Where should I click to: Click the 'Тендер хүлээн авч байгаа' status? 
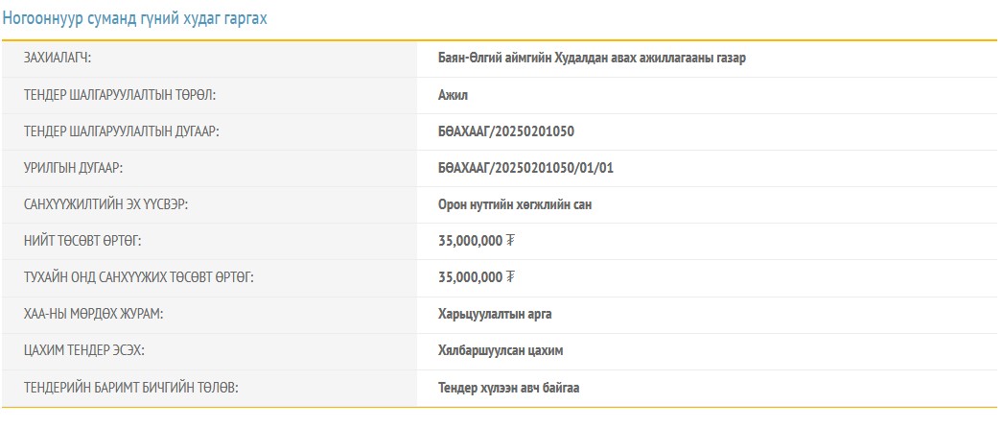pos(508,388)
